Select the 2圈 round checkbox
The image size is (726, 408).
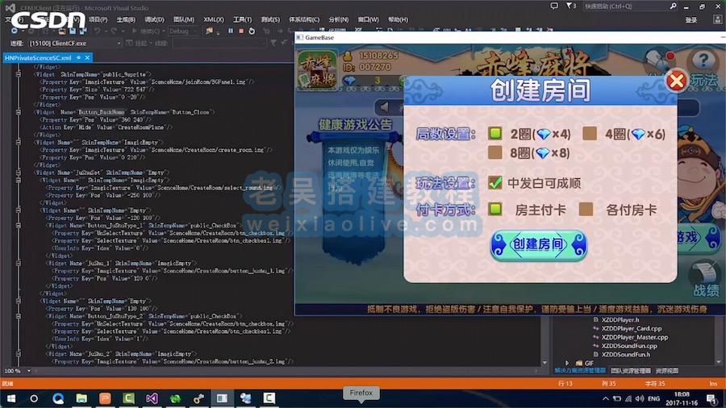tap(495, 133)
